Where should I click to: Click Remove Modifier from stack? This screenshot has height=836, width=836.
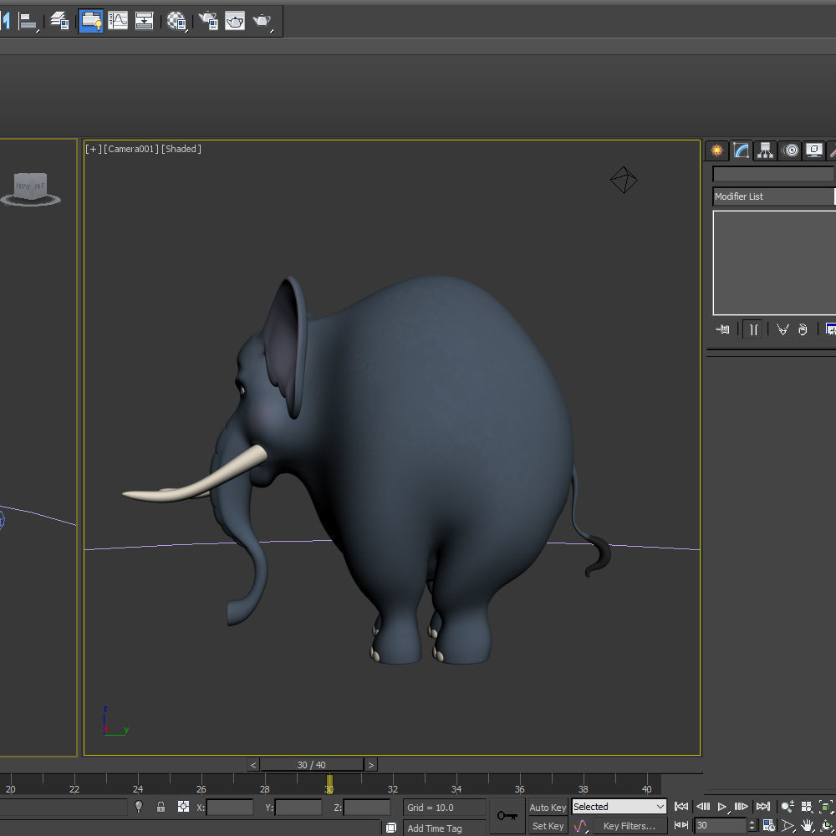[x=803, y=329]
